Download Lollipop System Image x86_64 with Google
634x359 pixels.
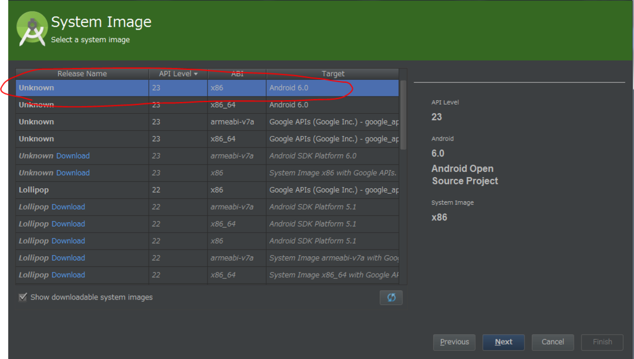(x=68, y=274)
